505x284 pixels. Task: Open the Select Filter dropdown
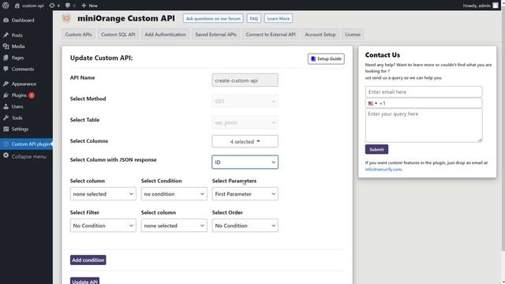click(x=103, y=226)
